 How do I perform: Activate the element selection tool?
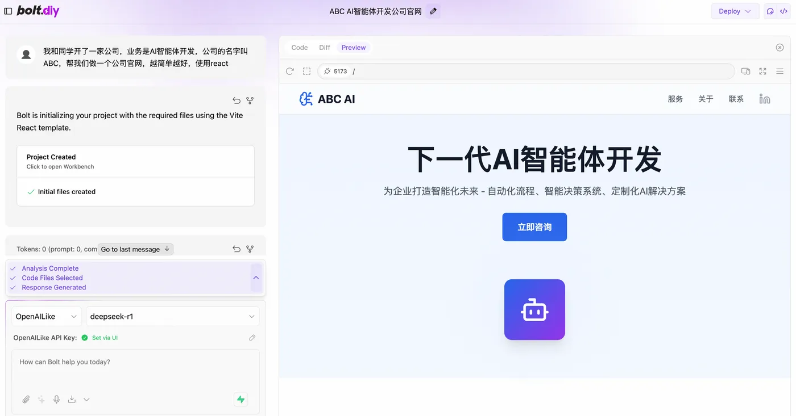pyautogui.click(x=306, y=72)
